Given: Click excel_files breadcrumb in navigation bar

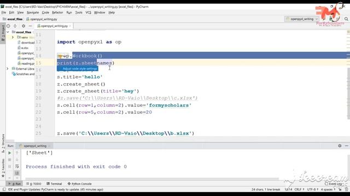Looking at the screenshot, I should coord(13,19).
